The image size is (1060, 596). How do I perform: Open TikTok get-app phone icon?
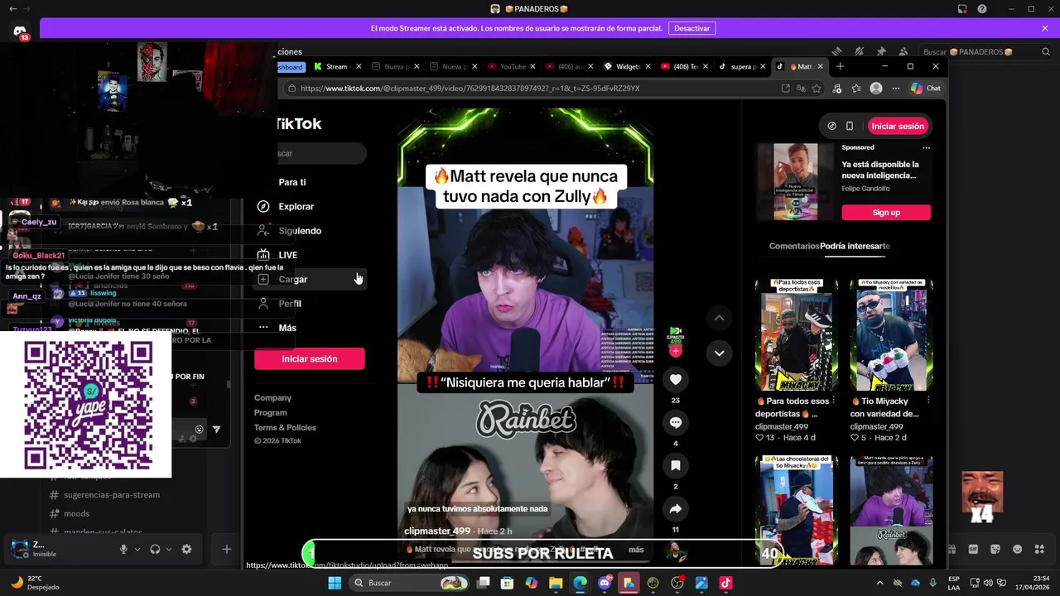(x=849, y=126)
